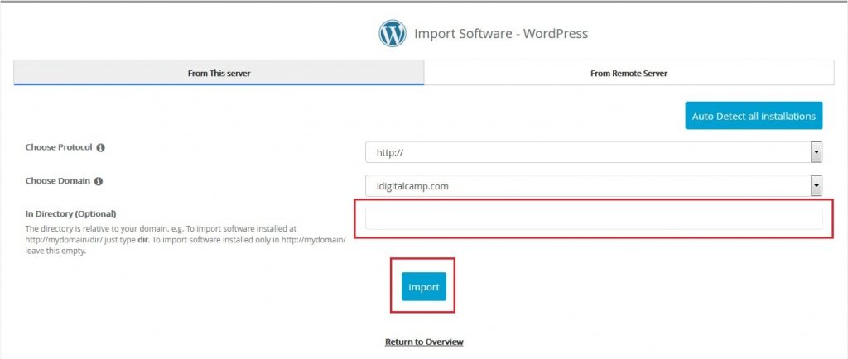848x359 pixels.
Task: Switch to From Remote Server tab
Action: click(629, 73)
